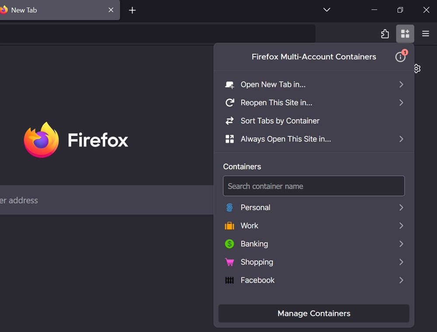437x332 pixels.
Task: Open the Banking container entry
Action: pos(314,244)
